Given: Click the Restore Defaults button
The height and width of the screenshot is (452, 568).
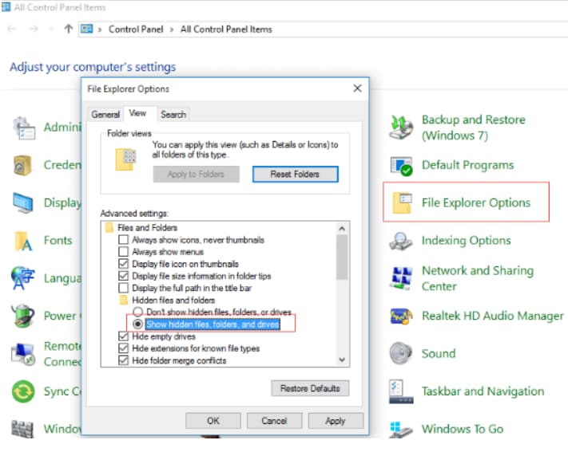Looking at the screenshot, I should (x=310, y=388).
